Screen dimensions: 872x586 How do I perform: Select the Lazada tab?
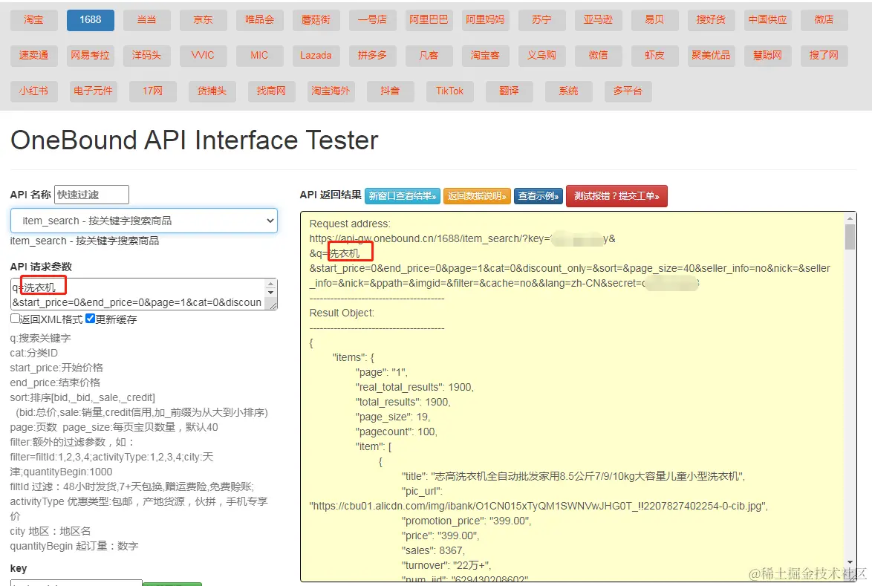point(316,56)
